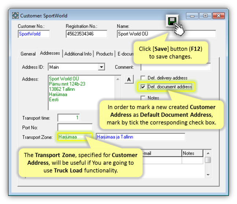Switch to the General tab

28,54
